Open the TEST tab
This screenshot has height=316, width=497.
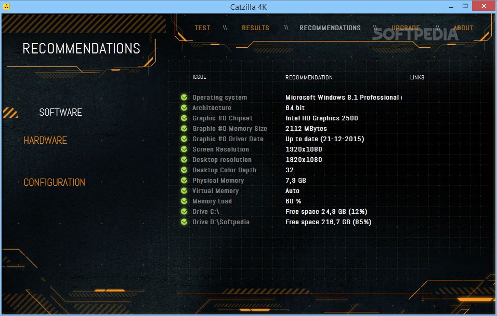click(203, 28)
